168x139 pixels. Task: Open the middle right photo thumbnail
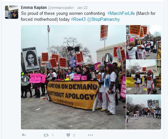(143, 77)
